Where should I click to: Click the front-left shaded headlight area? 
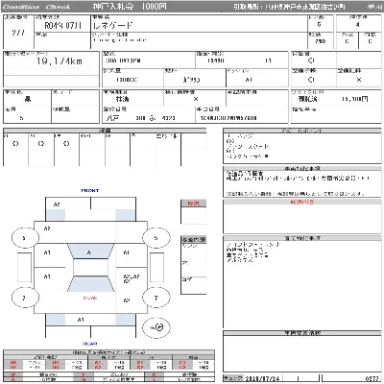pos(56,215)
